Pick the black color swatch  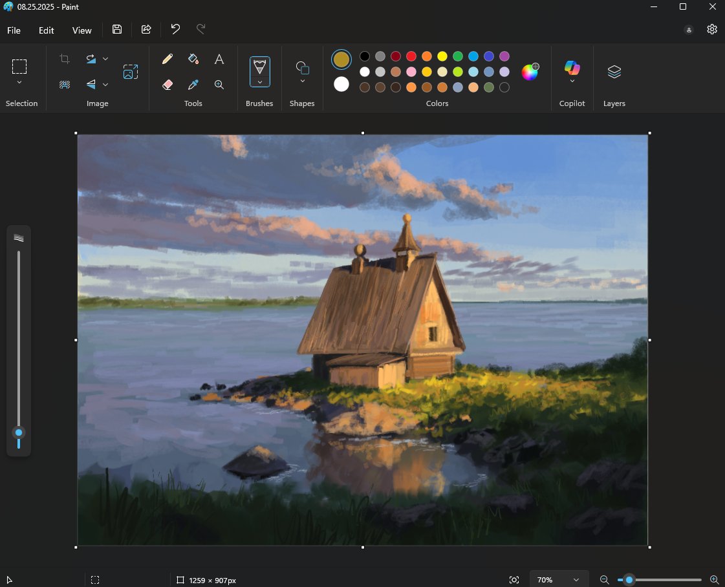click(365, 56)
